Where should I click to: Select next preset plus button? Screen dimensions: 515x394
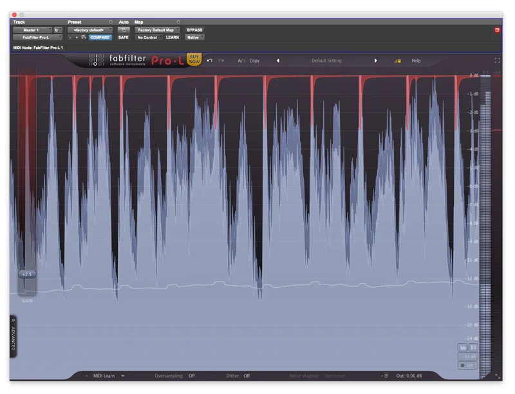[77, 37]
